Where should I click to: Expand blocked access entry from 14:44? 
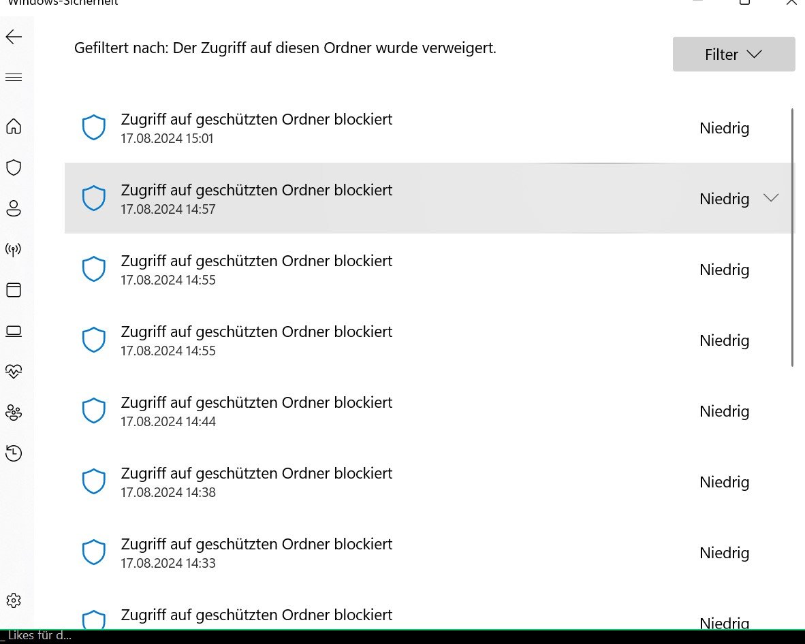point(429,411)
